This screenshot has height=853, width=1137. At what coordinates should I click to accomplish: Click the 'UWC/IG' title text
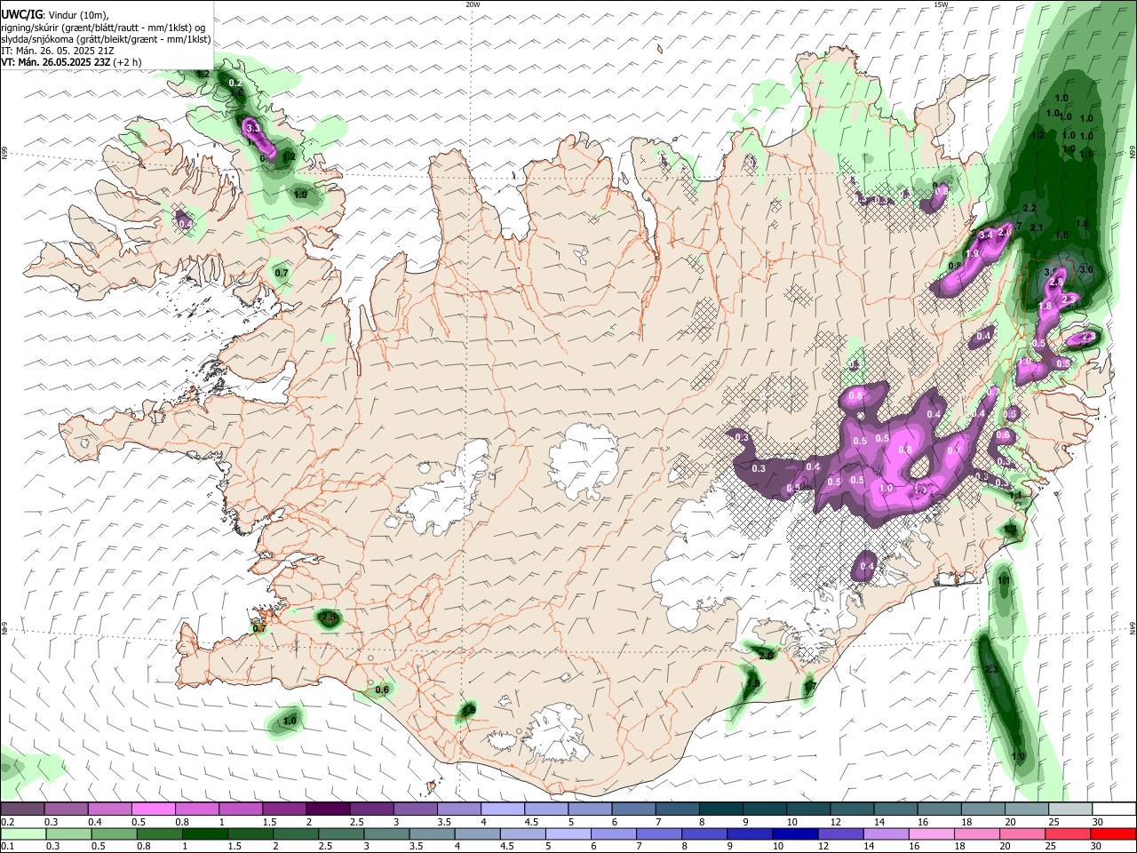[21, 14]
